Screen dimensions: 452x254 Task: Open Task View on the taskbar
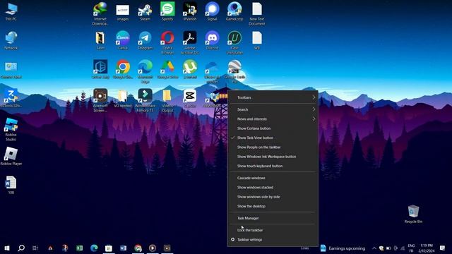(x=35, y=248)
